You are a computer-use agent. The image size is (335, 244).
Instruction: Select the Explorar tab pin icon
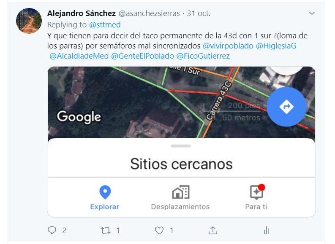(x=105, y=192)
